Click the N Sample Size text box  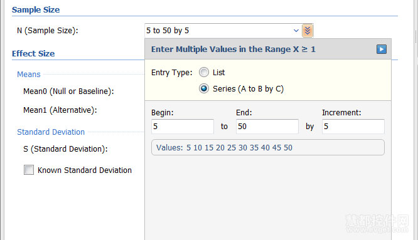[x=218, y=31]
